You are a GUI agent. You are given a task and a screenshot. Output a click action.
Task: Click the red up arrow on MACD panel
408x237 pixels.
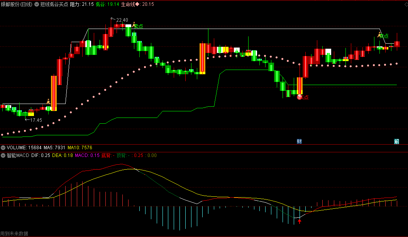pos(300,222)
